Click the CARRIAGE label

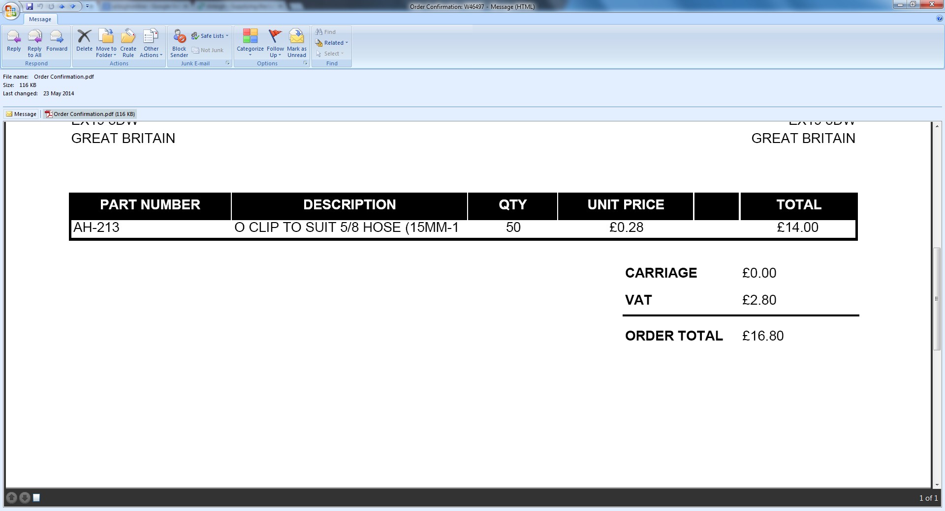coord(661,273)
